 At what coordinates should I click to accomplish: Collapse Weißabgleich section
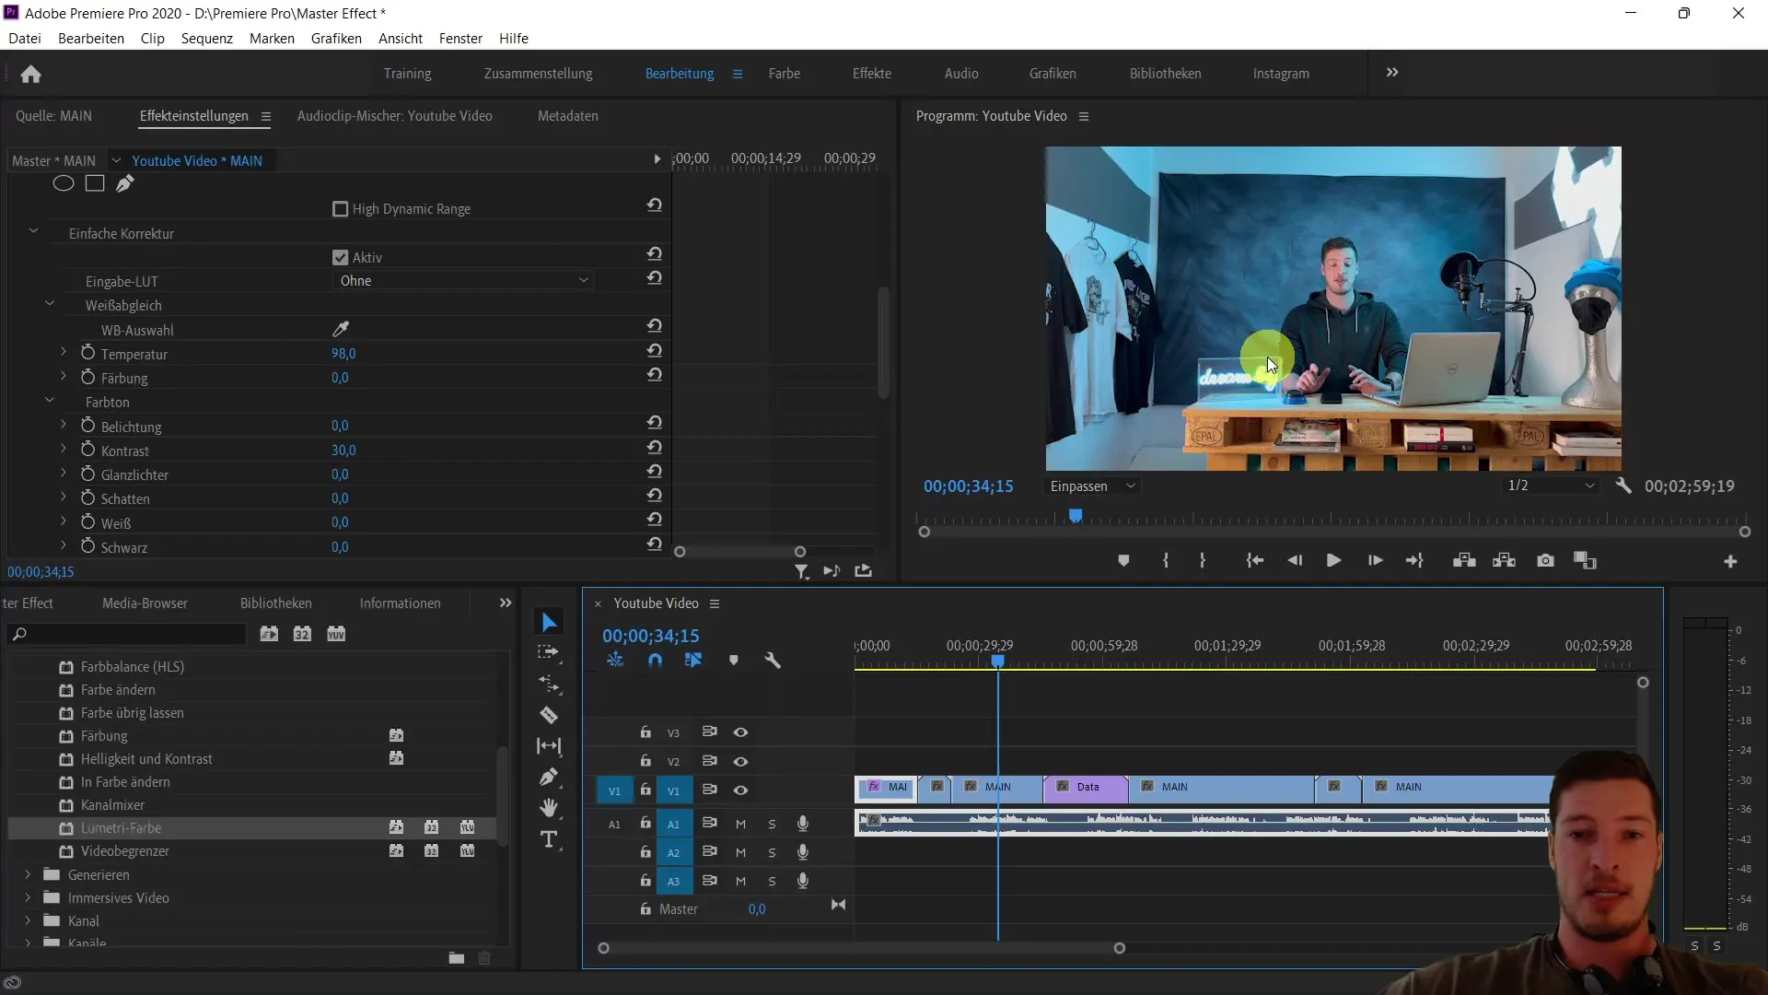[x=50, y=303]
